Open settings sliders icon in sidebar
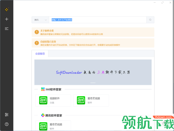Viewport: 174px width, 131px height. coord(7,114)
